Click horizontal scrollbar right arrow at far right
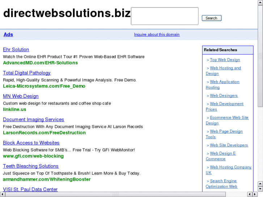This screenshot has height=197, width=263. tap(255, 194)
